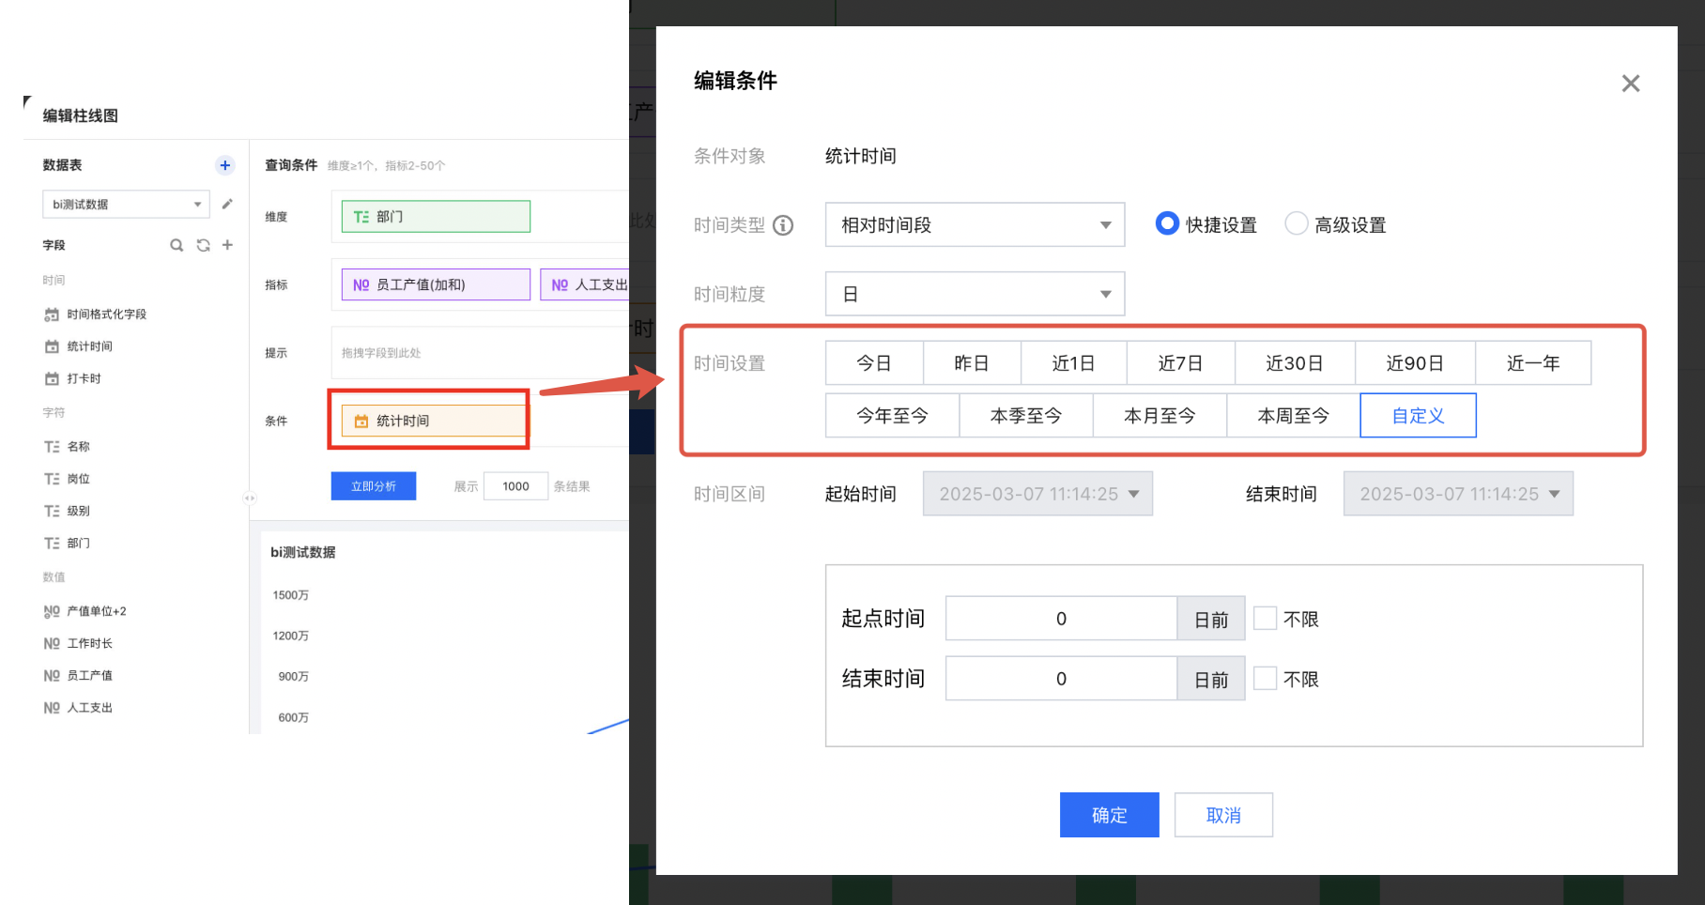Image resolution: width=1705 pixels, height=905 pixels.
Task: Open the 相对时间段 time type dropdown
Action: tap(975, 225)
